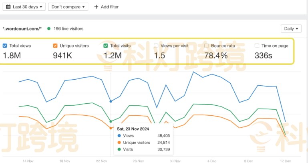Uncheck the Unique visitors checkbox
Viewport: 308px width, 163px height.
[x=55, y=46]
